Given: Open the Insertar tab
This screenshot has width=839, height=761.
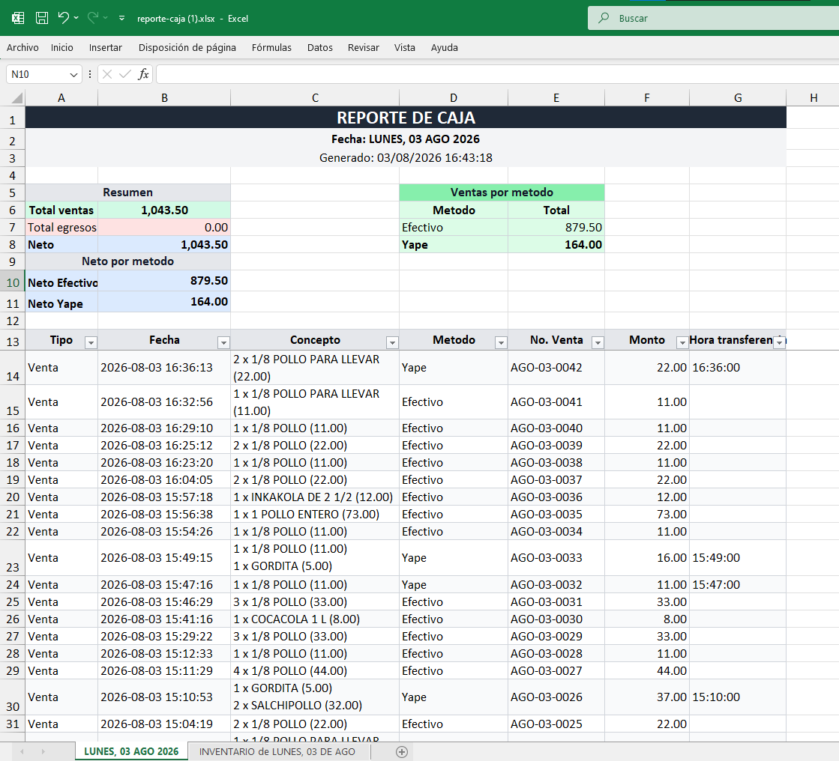Looking at the screenshot, I should click(106, 48).
